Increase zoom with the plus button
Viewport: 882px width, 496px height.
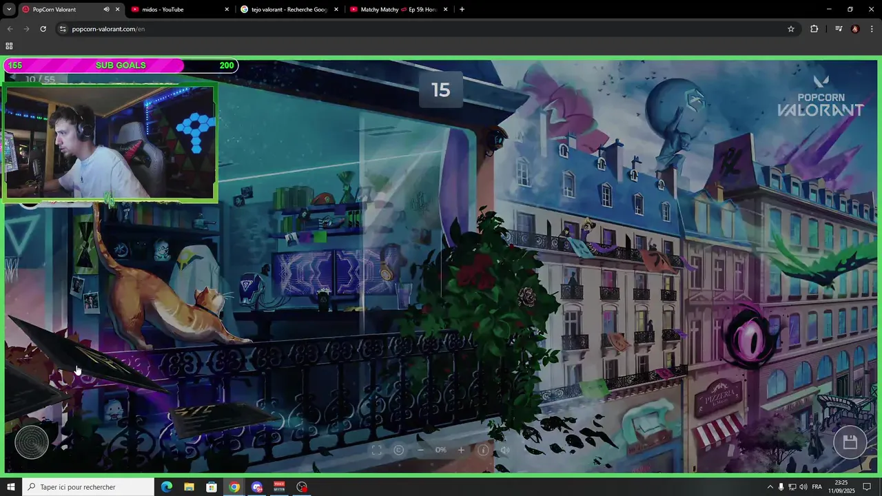[461, 450]
